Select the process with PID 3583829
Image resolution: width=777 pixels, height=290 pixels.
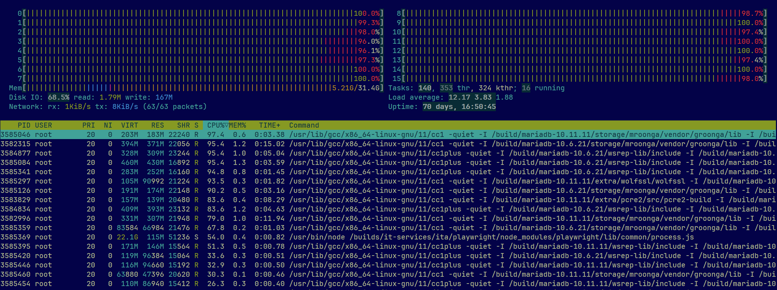click(x=388, y=200)
